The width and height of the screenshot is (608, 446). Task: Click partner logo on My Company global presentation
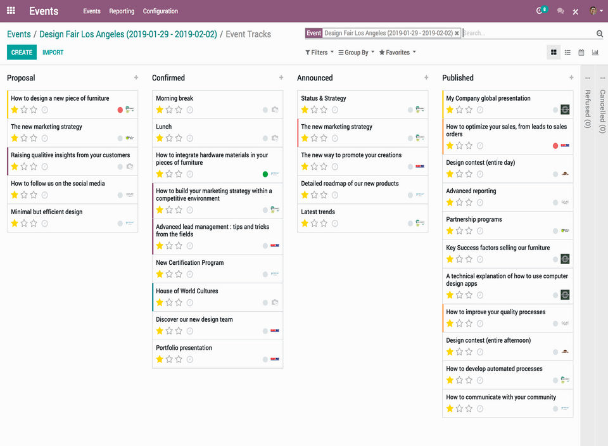coord(565,110)
